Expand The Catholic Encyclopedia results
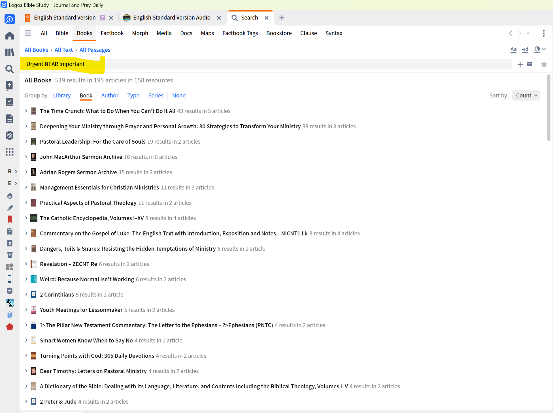 point(26,218)
